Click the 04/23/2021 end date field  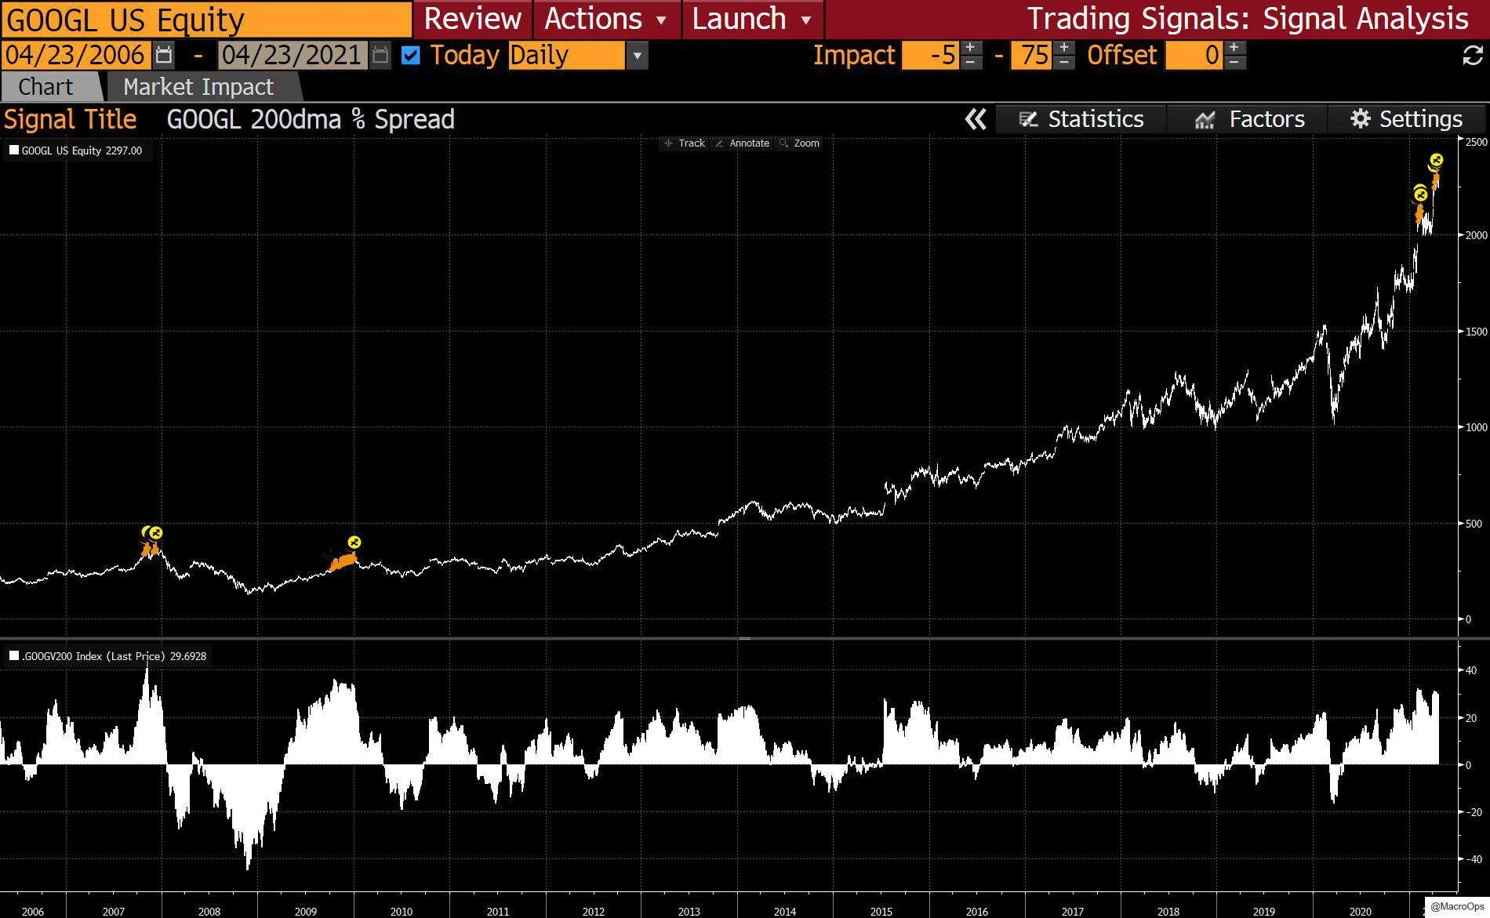(x=293, y=56)
